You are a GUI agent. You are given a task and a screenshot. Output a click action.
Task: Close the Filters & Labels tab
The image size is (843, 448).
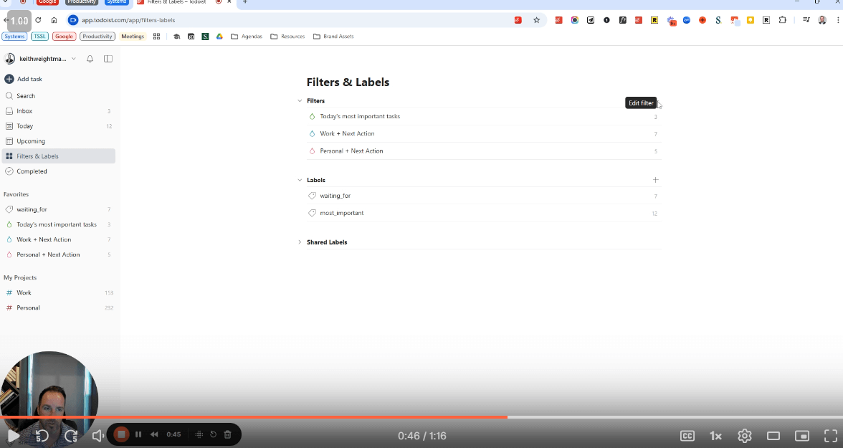coord(230,2)
